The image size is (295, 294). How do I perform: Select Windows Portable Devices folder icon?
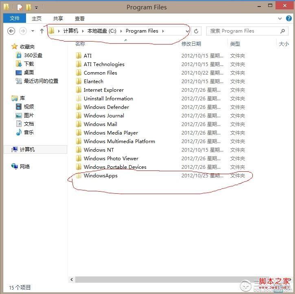[x=79, y=167]
